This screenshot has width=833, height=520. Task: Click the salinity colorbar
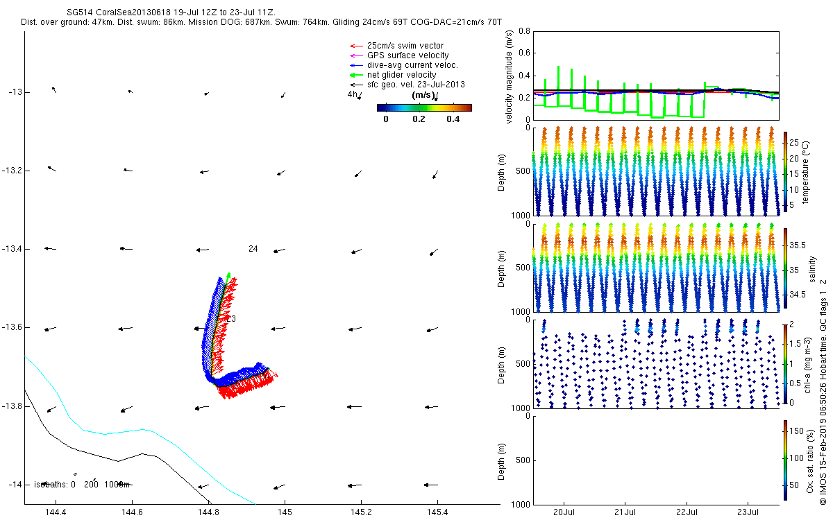point(785,268)
